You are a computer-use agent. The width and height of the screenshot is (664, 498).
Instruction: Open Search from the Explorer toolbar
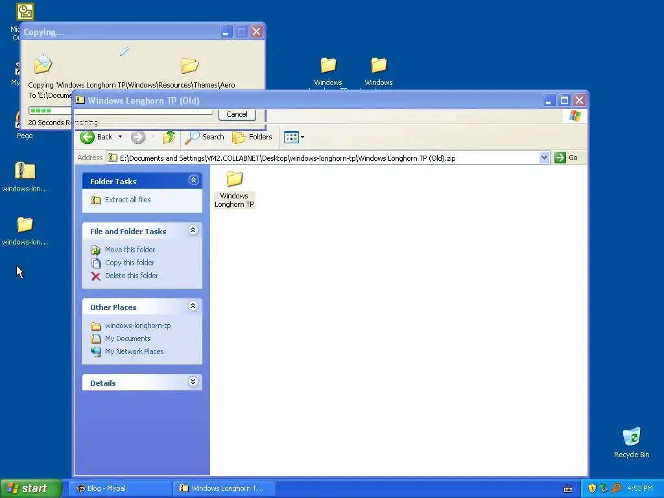pos(204,137)
